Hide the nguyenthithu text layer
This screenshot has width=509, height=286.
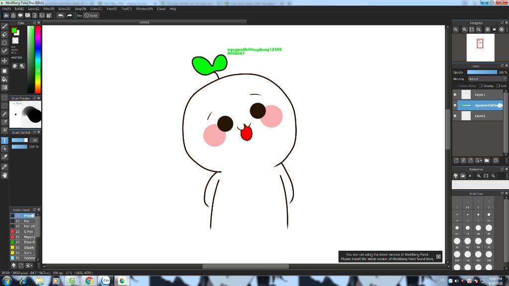[455, 105]
